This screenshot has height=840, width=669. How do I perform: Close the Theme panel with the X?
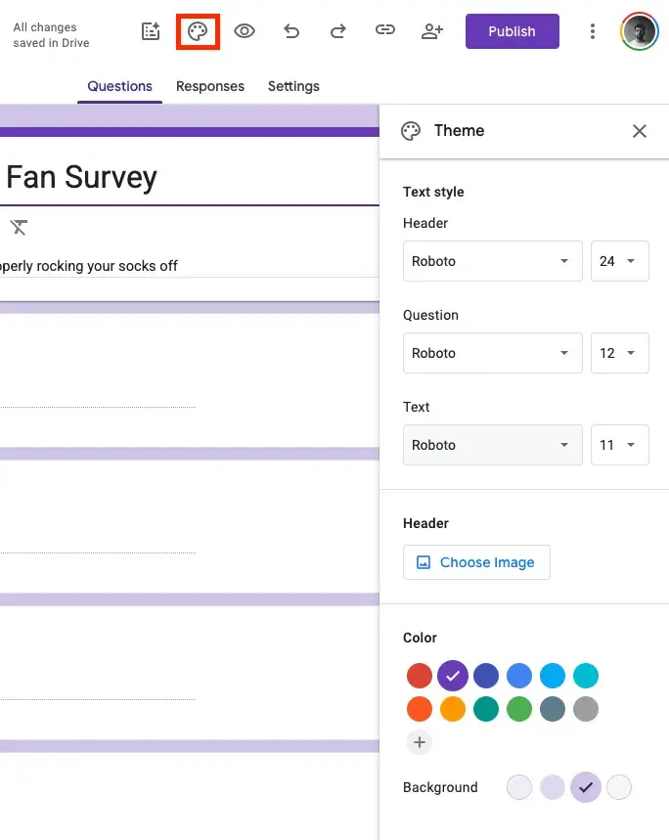pos(640,130)
